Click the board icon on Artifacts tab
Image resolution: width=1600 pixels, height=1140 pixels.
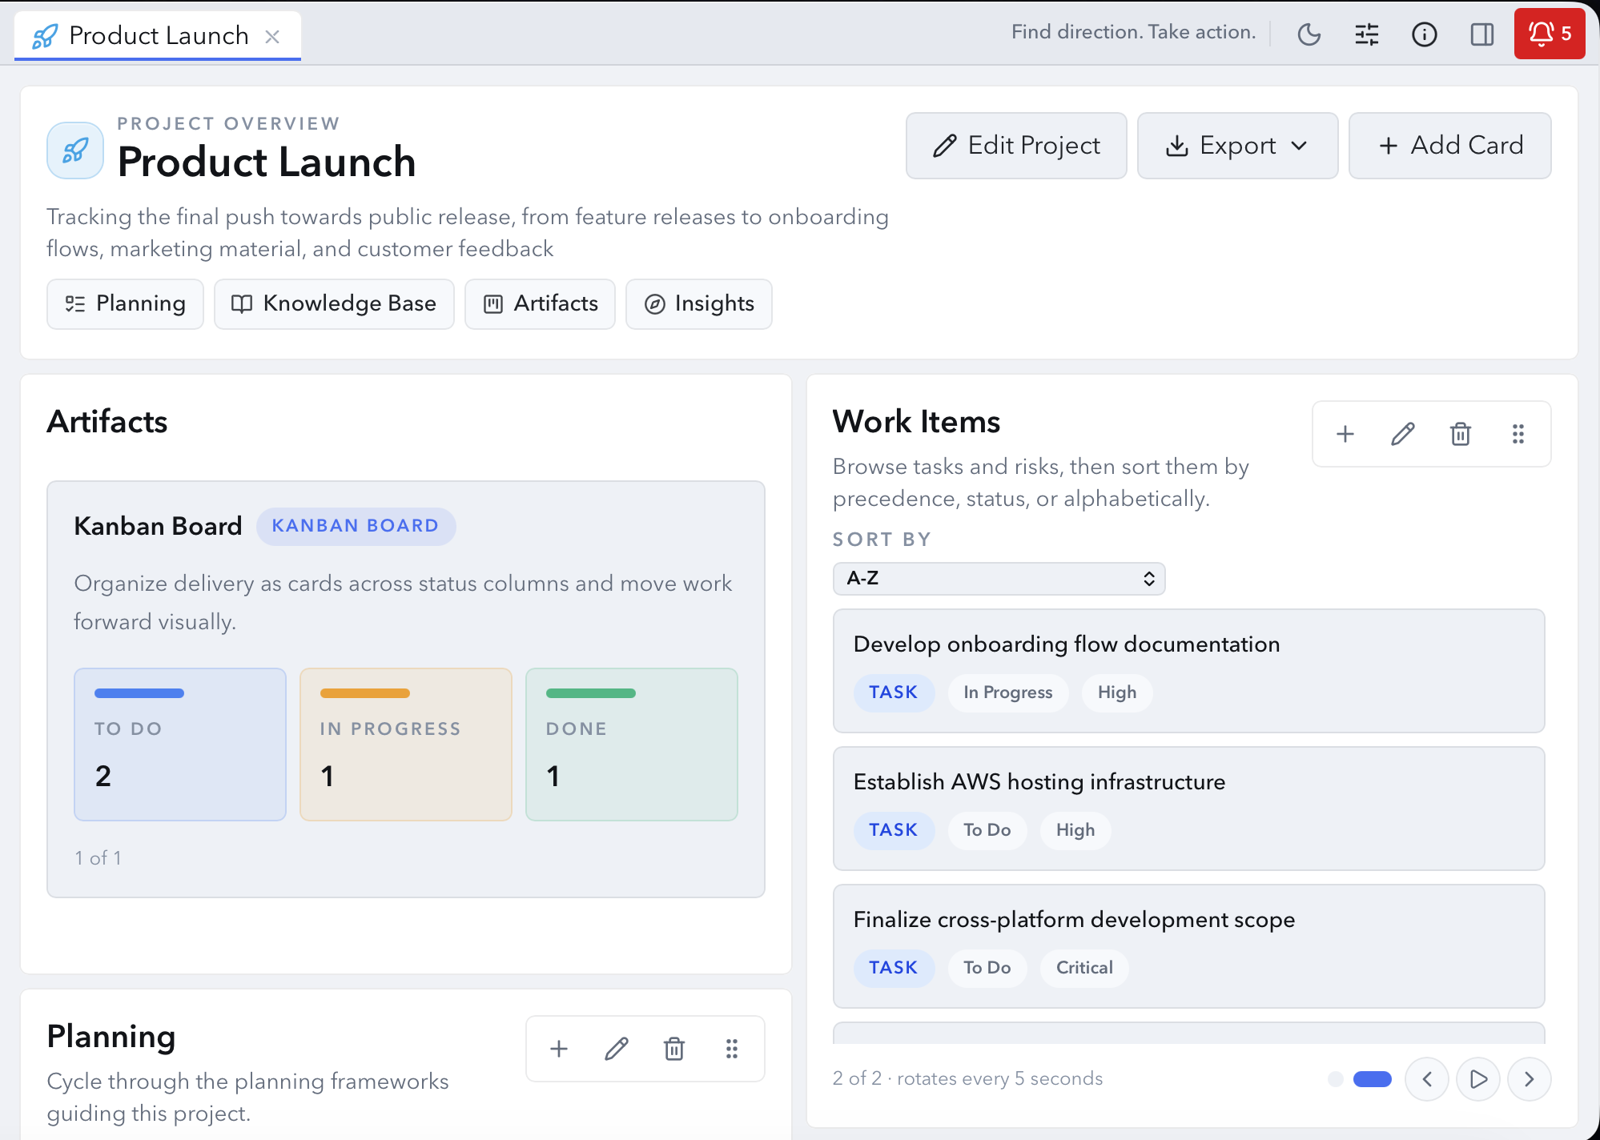tap(493, 304)
